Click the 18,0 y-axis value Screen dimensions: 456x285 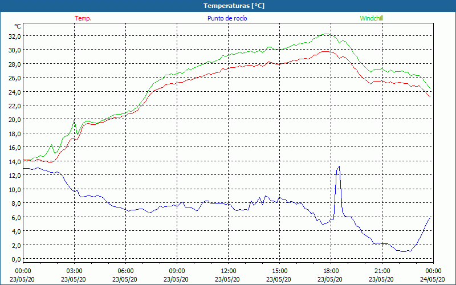point(15,134)
